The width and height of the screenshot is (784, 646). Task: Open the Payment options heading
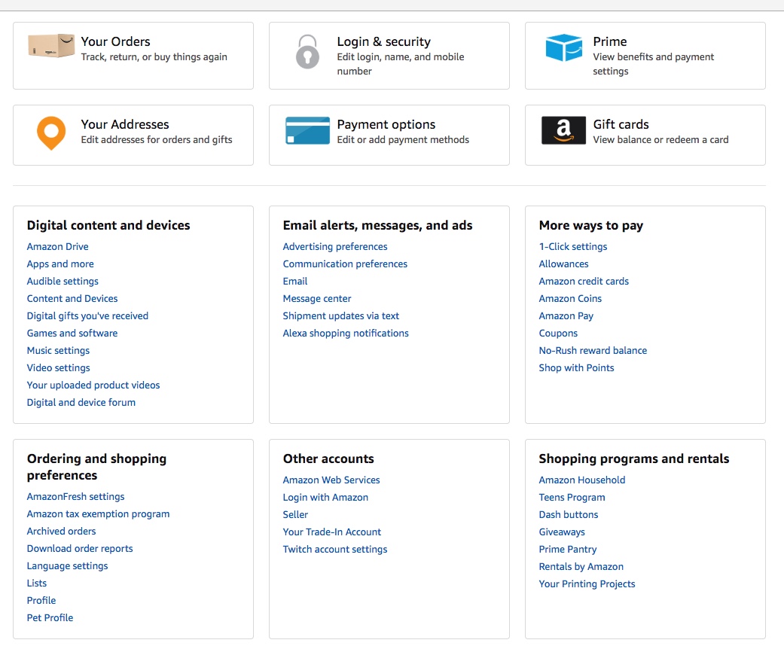[x=386, y=124]
